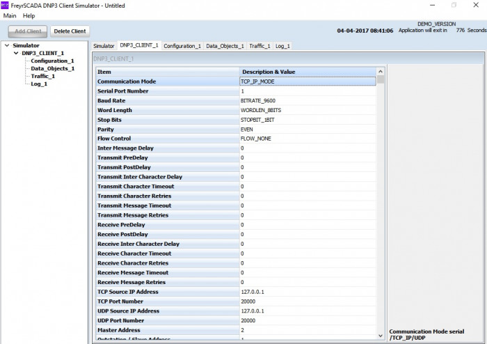Screen dimensions: 487x344
Task: Click the scrollbar down arrow in property table
Action: pos(381,336)
